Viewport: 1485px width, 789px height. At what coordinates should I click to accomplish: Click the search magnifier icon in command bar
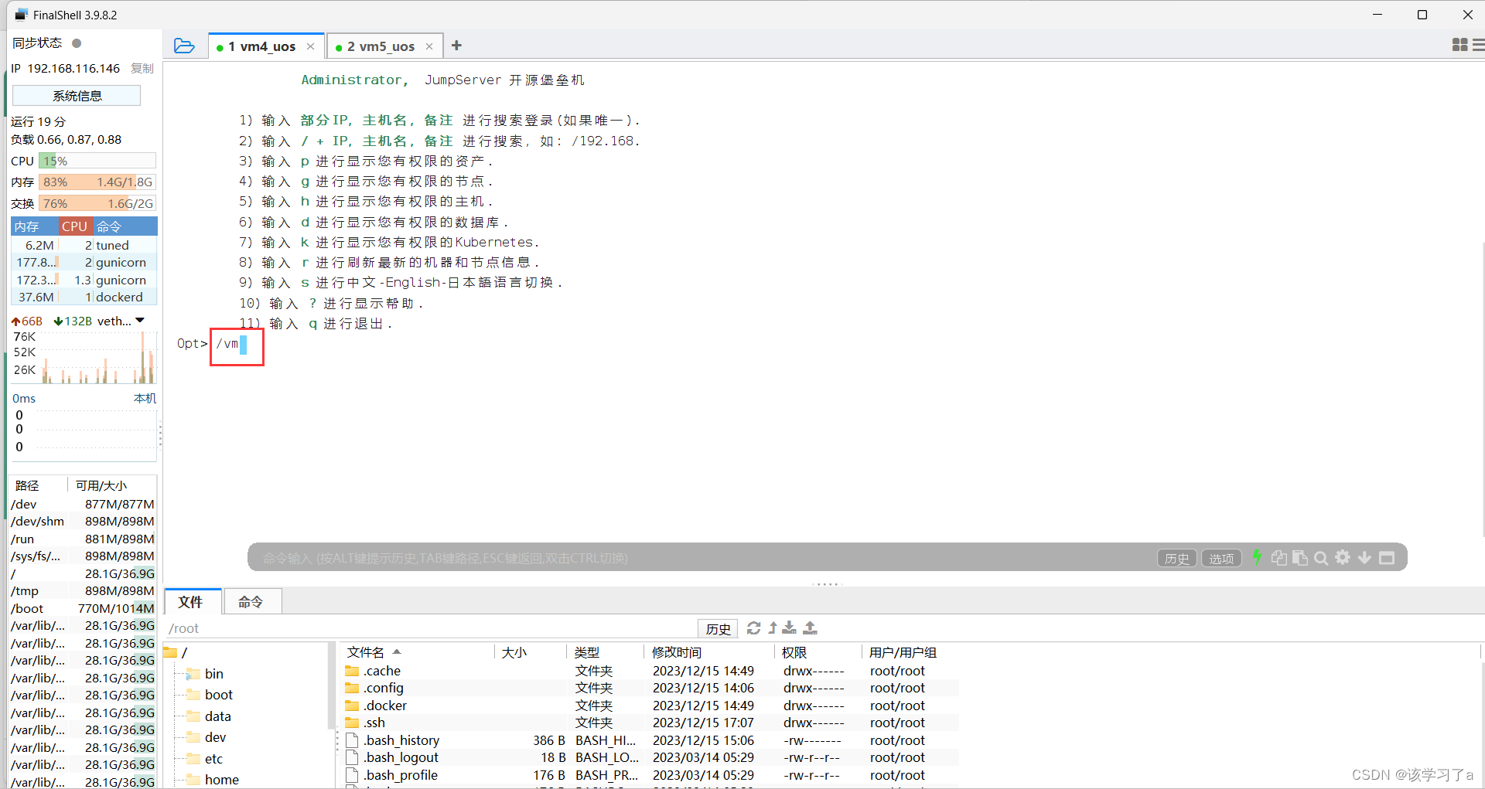click(1321, 557)
